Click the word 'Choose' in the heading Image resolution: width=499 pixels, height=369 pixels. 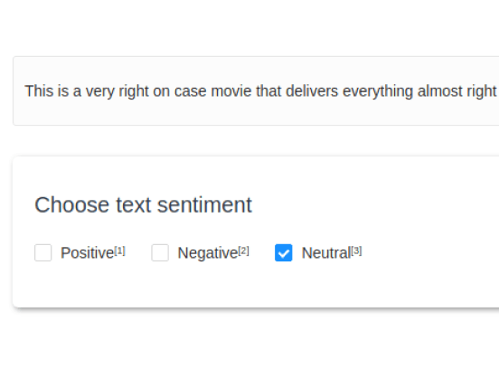coord(72,204)
